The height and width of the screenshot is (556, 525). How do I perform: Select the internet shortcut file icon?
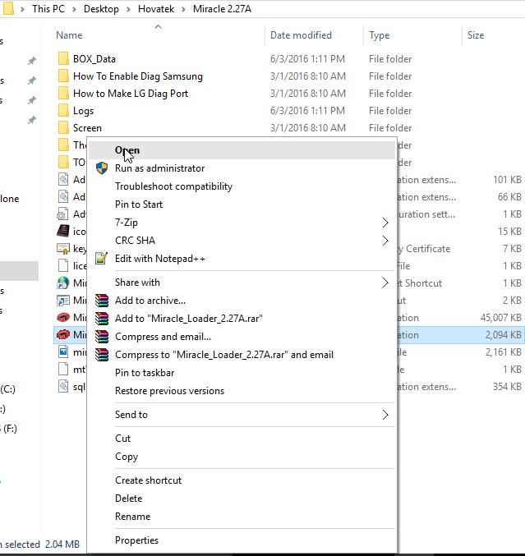click(63, 283)
